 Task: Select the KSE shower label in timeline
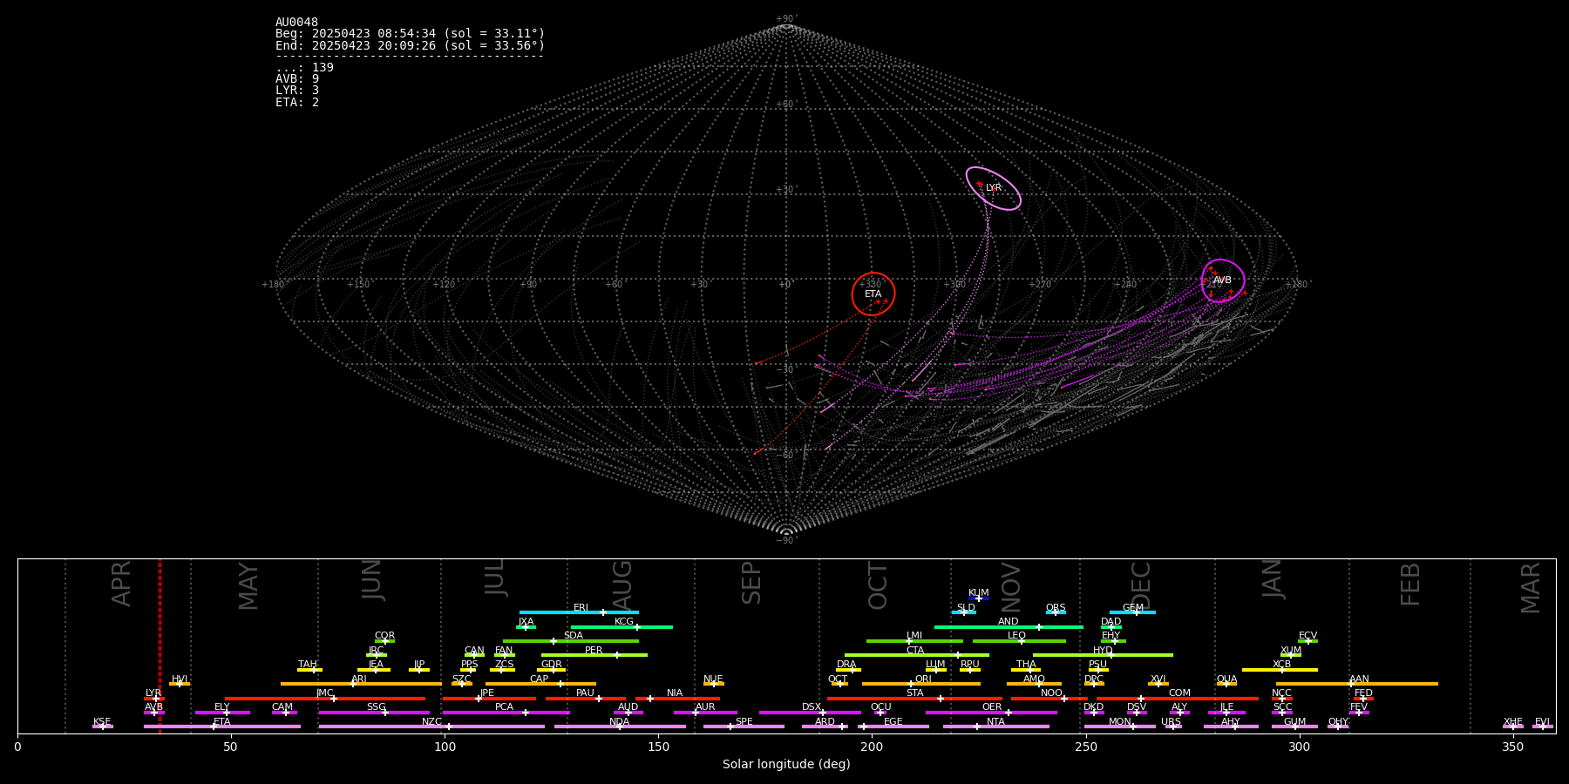tap(102, 722)
